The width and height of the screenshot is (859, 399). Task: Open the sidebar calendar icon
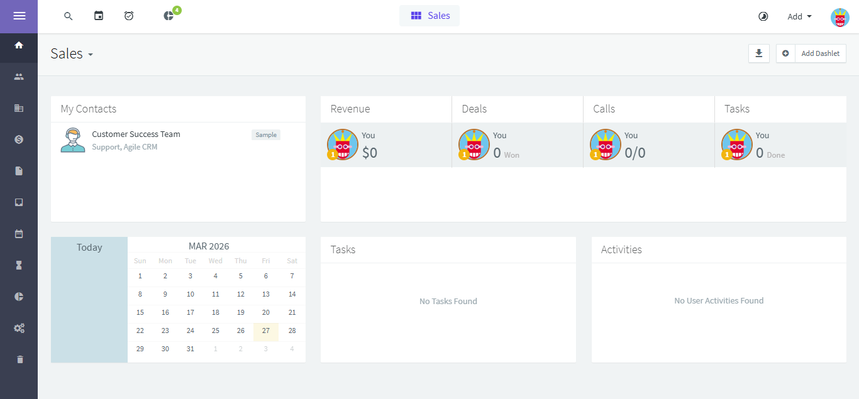pos(19,234)
